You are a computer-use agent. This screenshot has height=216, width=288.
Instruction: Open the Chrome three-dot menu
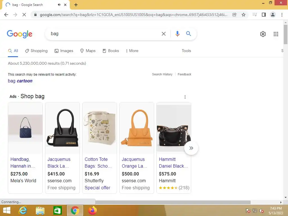coord(282,15)
